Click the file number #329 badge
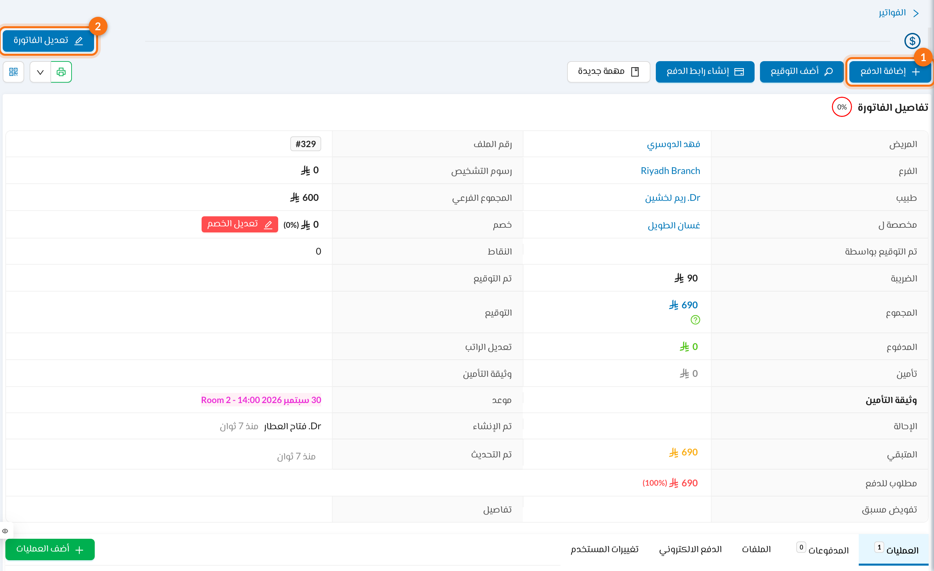This screenshot has height=571, width=934. click(305, 144)
